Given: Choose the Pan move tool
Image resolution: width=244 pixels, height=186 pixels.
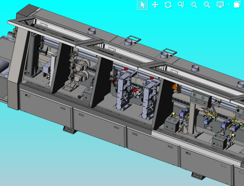Looking at the screenshot, I should pyautogui.click(x=155, y=5).
